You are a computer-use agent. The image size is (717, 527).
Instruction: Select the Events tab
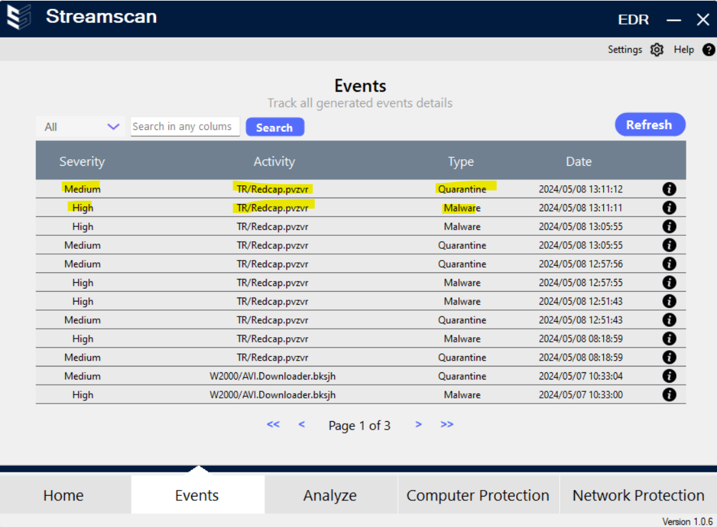pos(198,495)
